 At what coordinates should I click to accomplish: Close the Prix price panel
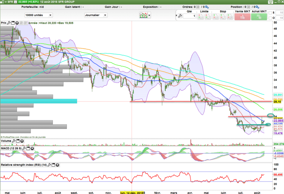point(17,23)
